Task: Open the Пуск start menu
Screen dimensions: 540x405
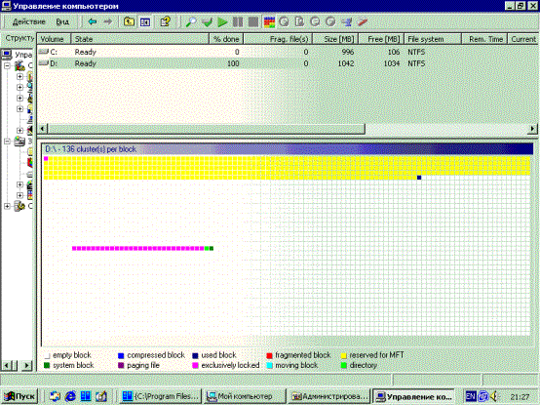Action: (19, 396)
